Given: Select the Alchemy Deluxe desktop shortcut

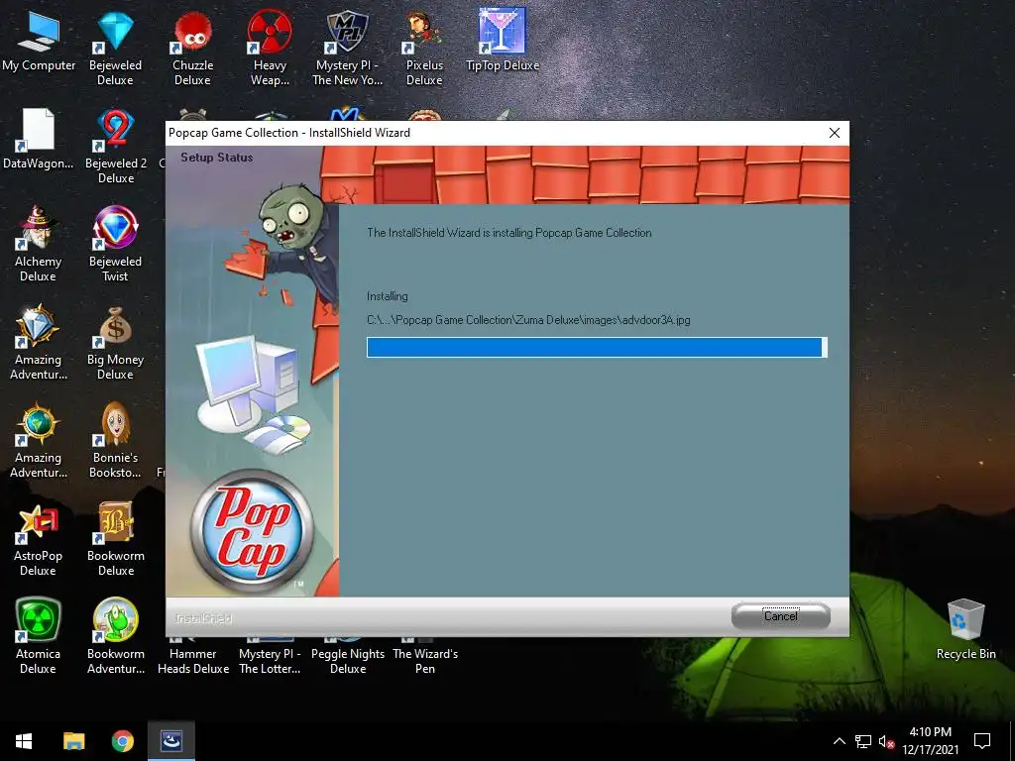Looking at the screenshot, I should click(x=38, y=245).
